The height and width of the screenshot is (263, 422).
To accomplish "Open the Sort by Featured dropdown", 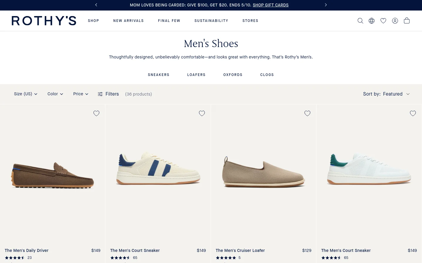I will [x=386, y=94].
